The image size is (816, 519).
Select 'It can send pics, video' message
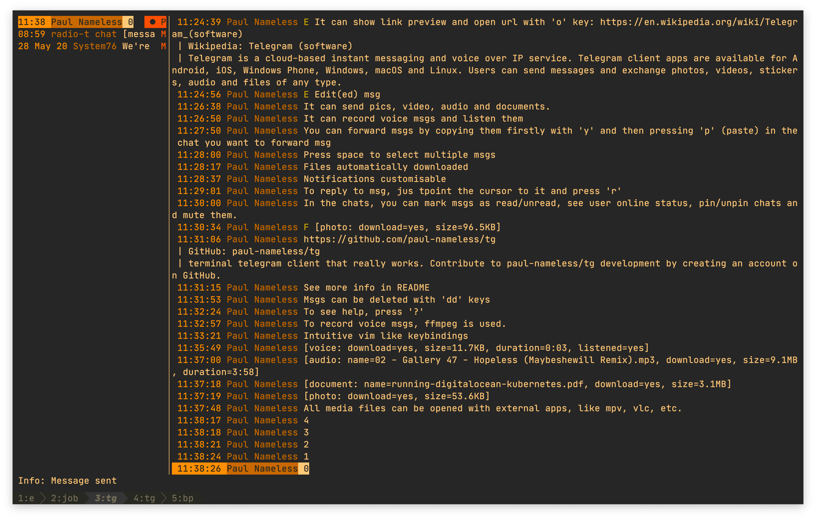[x=364, y=107]
